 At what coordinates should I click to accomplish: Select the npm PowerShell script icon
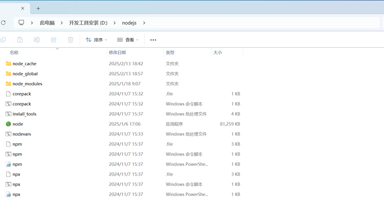[x=8, y=164]
